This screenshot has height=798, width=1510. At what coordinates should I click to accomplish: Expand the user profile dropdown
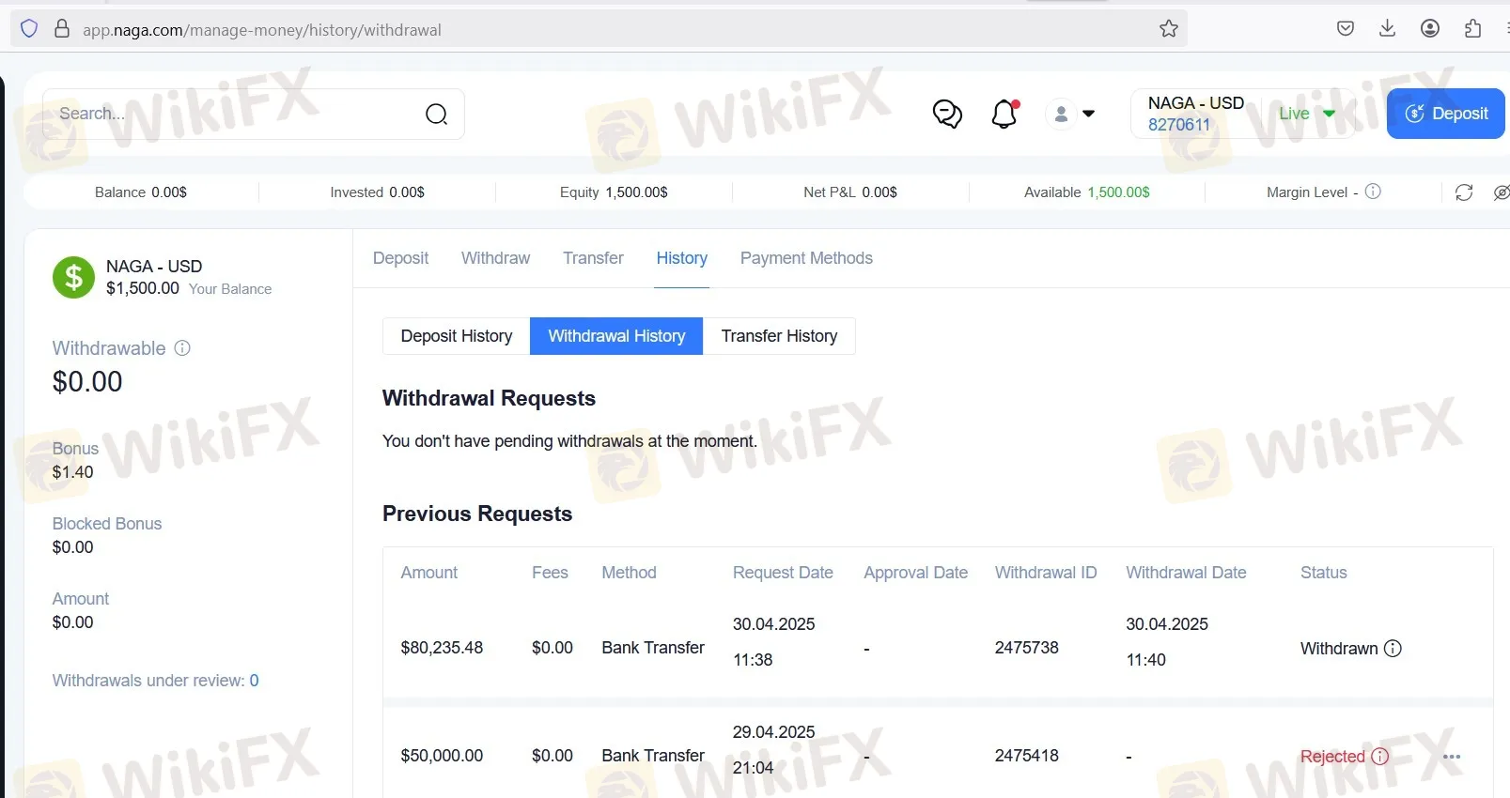(1071, 114)
